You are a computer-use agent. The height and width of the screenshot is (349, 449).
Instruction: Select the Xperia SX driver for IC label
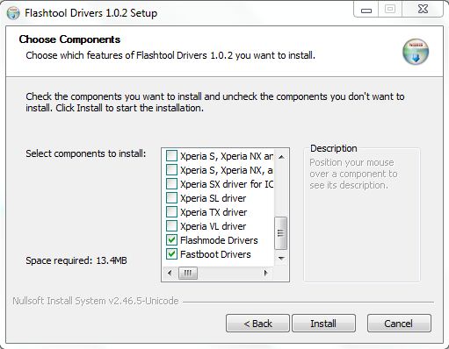[x=227, y=184]
